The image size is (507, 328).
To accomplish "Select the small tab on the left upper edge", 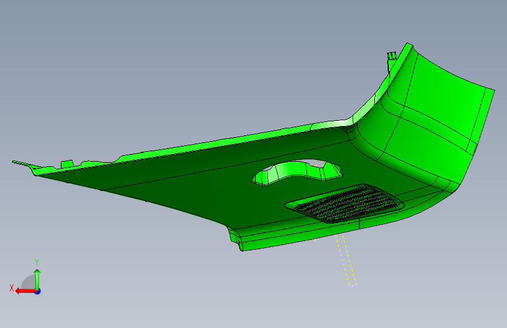I will [x=67, y=163].
